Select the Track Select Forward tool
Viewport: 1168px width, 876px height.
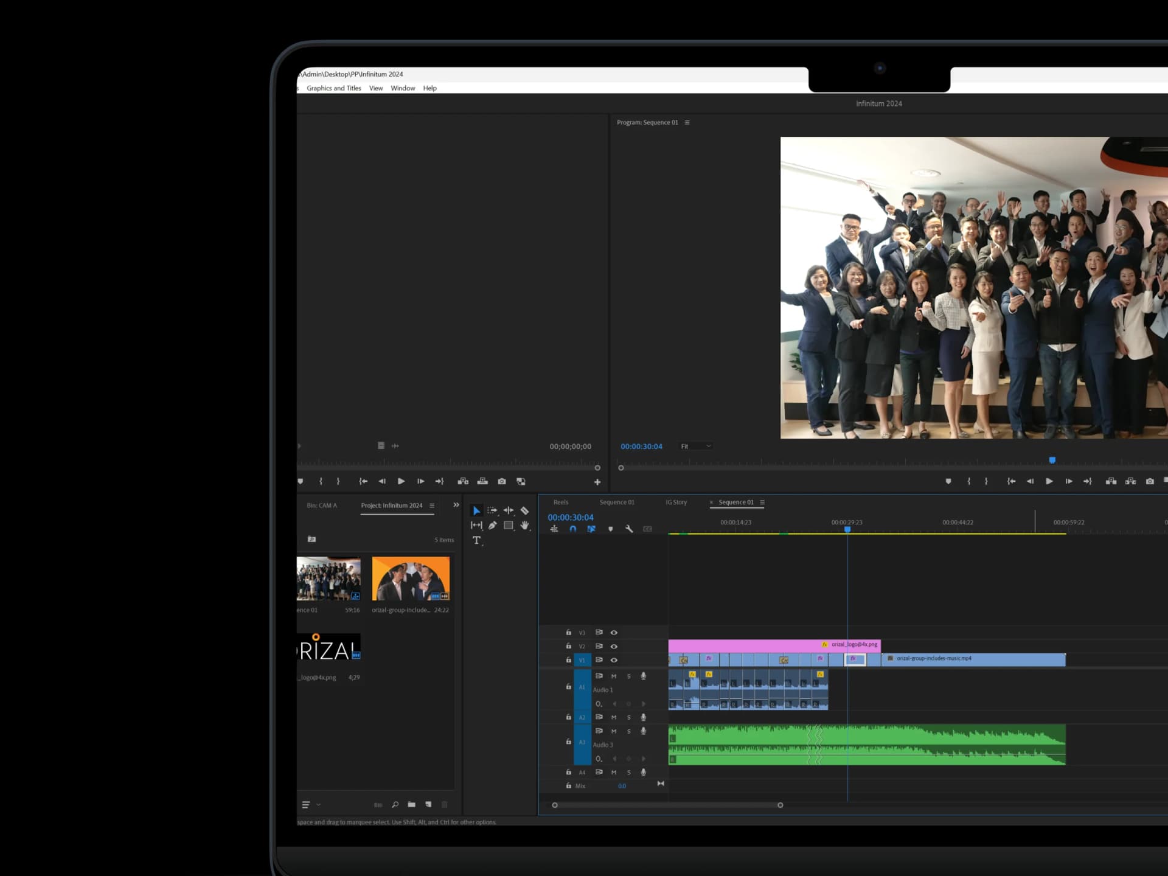[492, 510]
